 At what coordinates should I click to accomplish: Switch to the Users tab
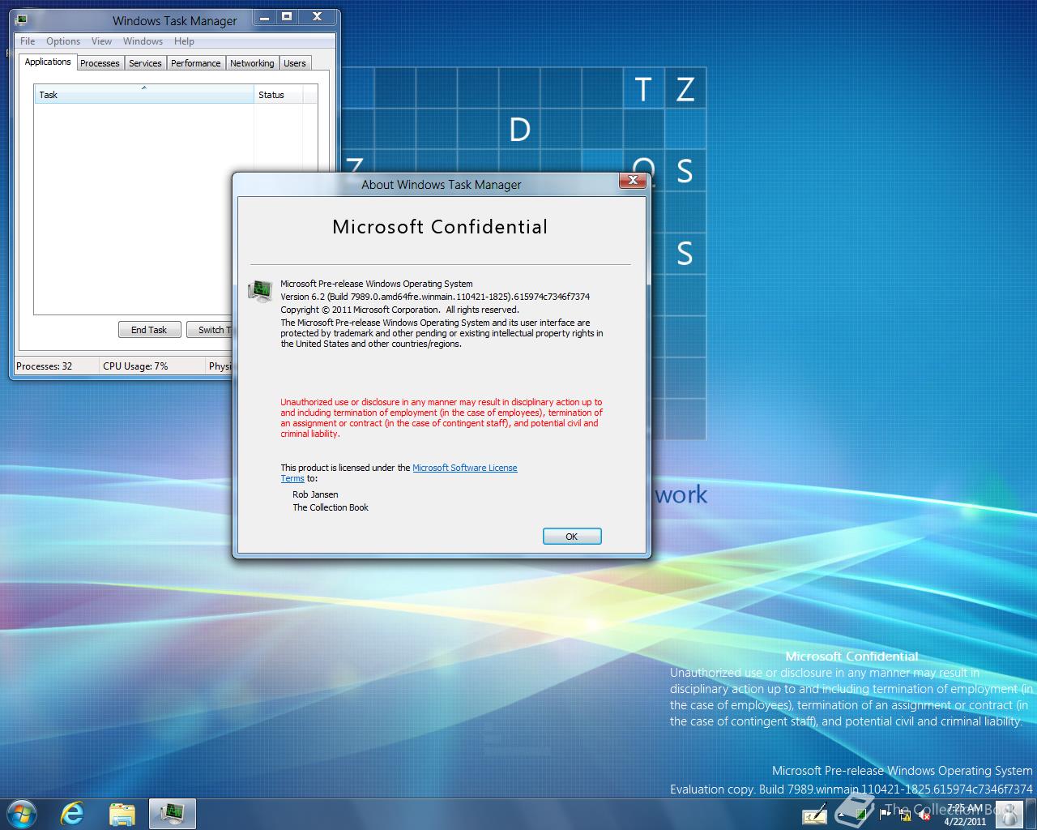coord(295,63)
